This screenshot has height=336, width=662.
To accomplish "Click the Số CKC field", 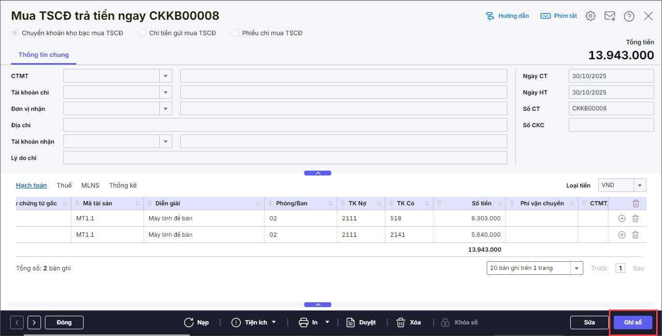I will coord(611,125).
